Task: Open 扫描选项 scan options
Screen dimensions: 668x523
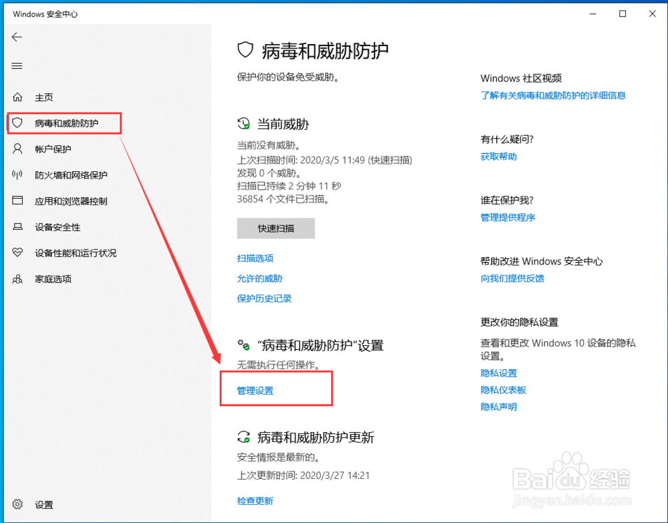Action: point(255,258)
